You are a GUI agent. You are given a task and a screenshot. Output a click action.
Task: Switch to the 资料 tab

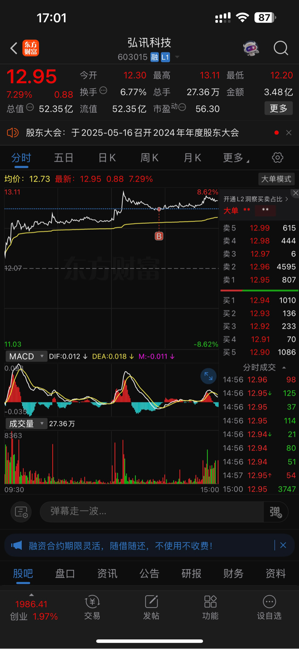(x=276, y=574)
